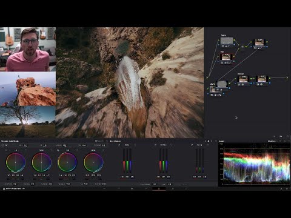The height and width of the screenshot is (218, 291).
Task: Click the Highlights value field
Action: [x=50, y=184]
